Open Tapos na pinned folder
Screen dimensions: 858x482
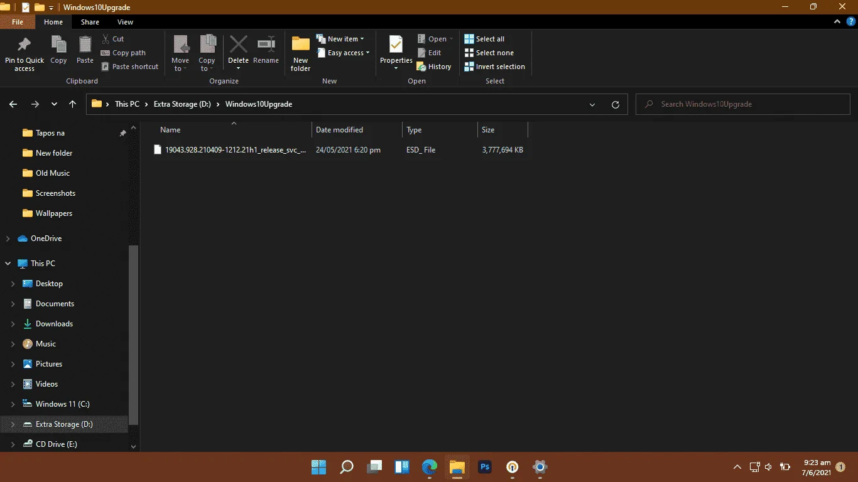50,133
